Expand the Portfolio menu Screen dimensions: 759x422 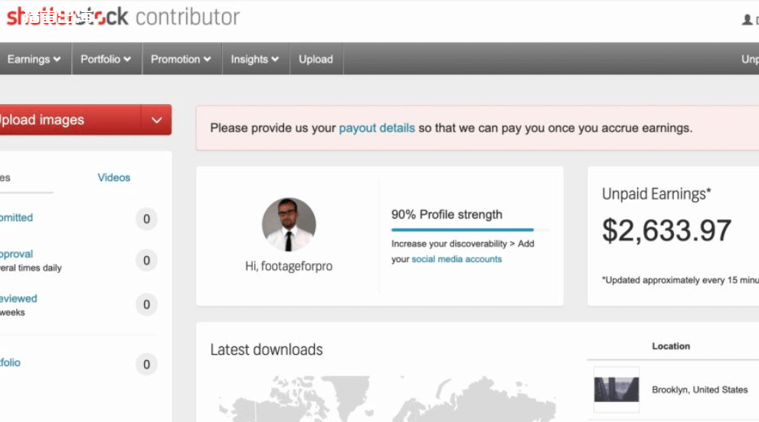click(106, 59)
